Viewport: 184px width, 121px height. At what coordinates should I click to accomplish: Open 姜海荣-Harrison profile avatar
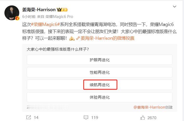click(x=12, y=13)
